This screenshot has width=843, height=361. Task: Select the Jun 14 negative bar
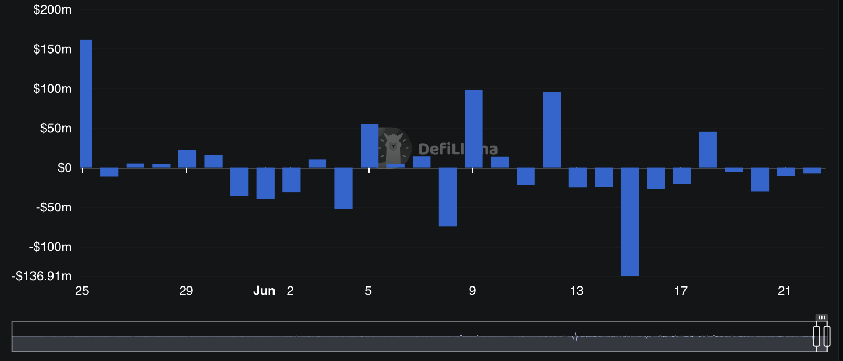[604, 178]
